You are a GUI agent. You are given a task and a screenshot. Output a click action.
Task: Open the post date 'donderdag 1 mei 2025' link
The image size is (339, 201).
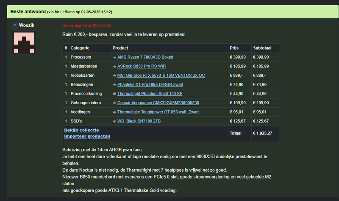[87, 25]
